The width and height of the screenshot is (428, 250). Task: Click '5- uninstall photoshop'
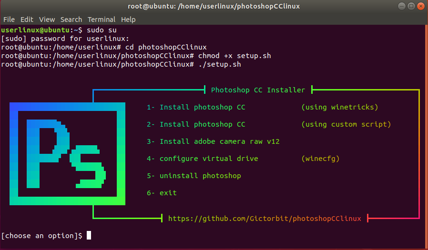pyautogui.click(x=194, y=176)
